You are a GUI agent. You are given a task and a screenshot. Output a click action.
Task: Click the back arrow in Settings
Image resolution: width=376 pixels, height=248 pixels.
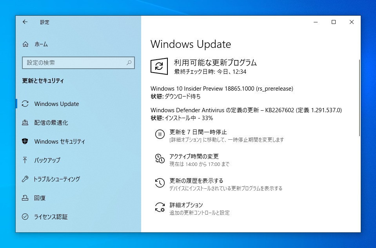pos(25,22)
